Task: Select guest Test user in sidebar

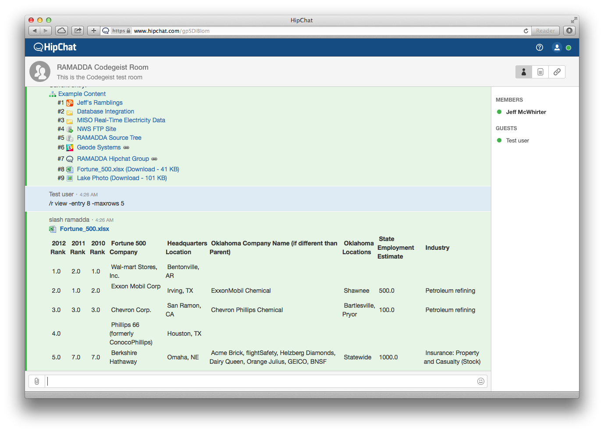Action: [517, 140]
